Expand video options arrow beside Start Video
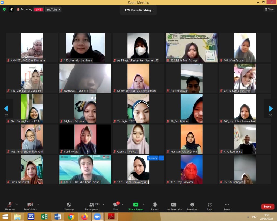This screenshot has height=221, width=277. pyautogui.click(x=38, y=205)
